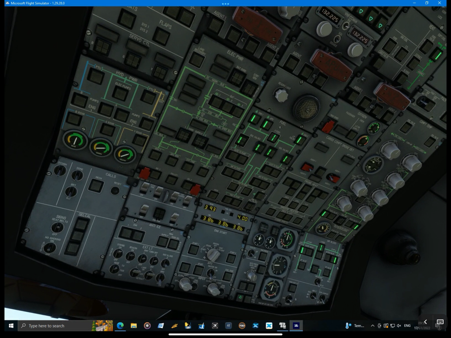Open the touch keyboard icon
Screen dimensions: 451x338
coord(440,322)
